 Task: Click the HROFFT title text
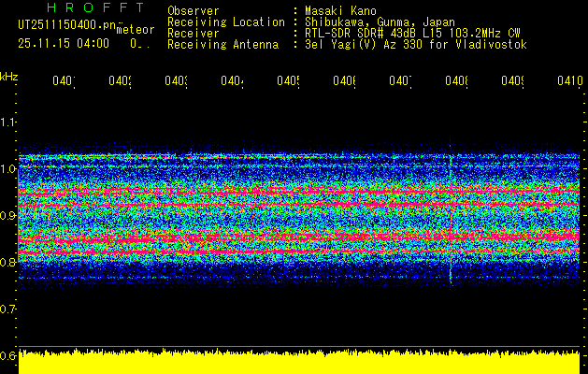pos(95,7)
